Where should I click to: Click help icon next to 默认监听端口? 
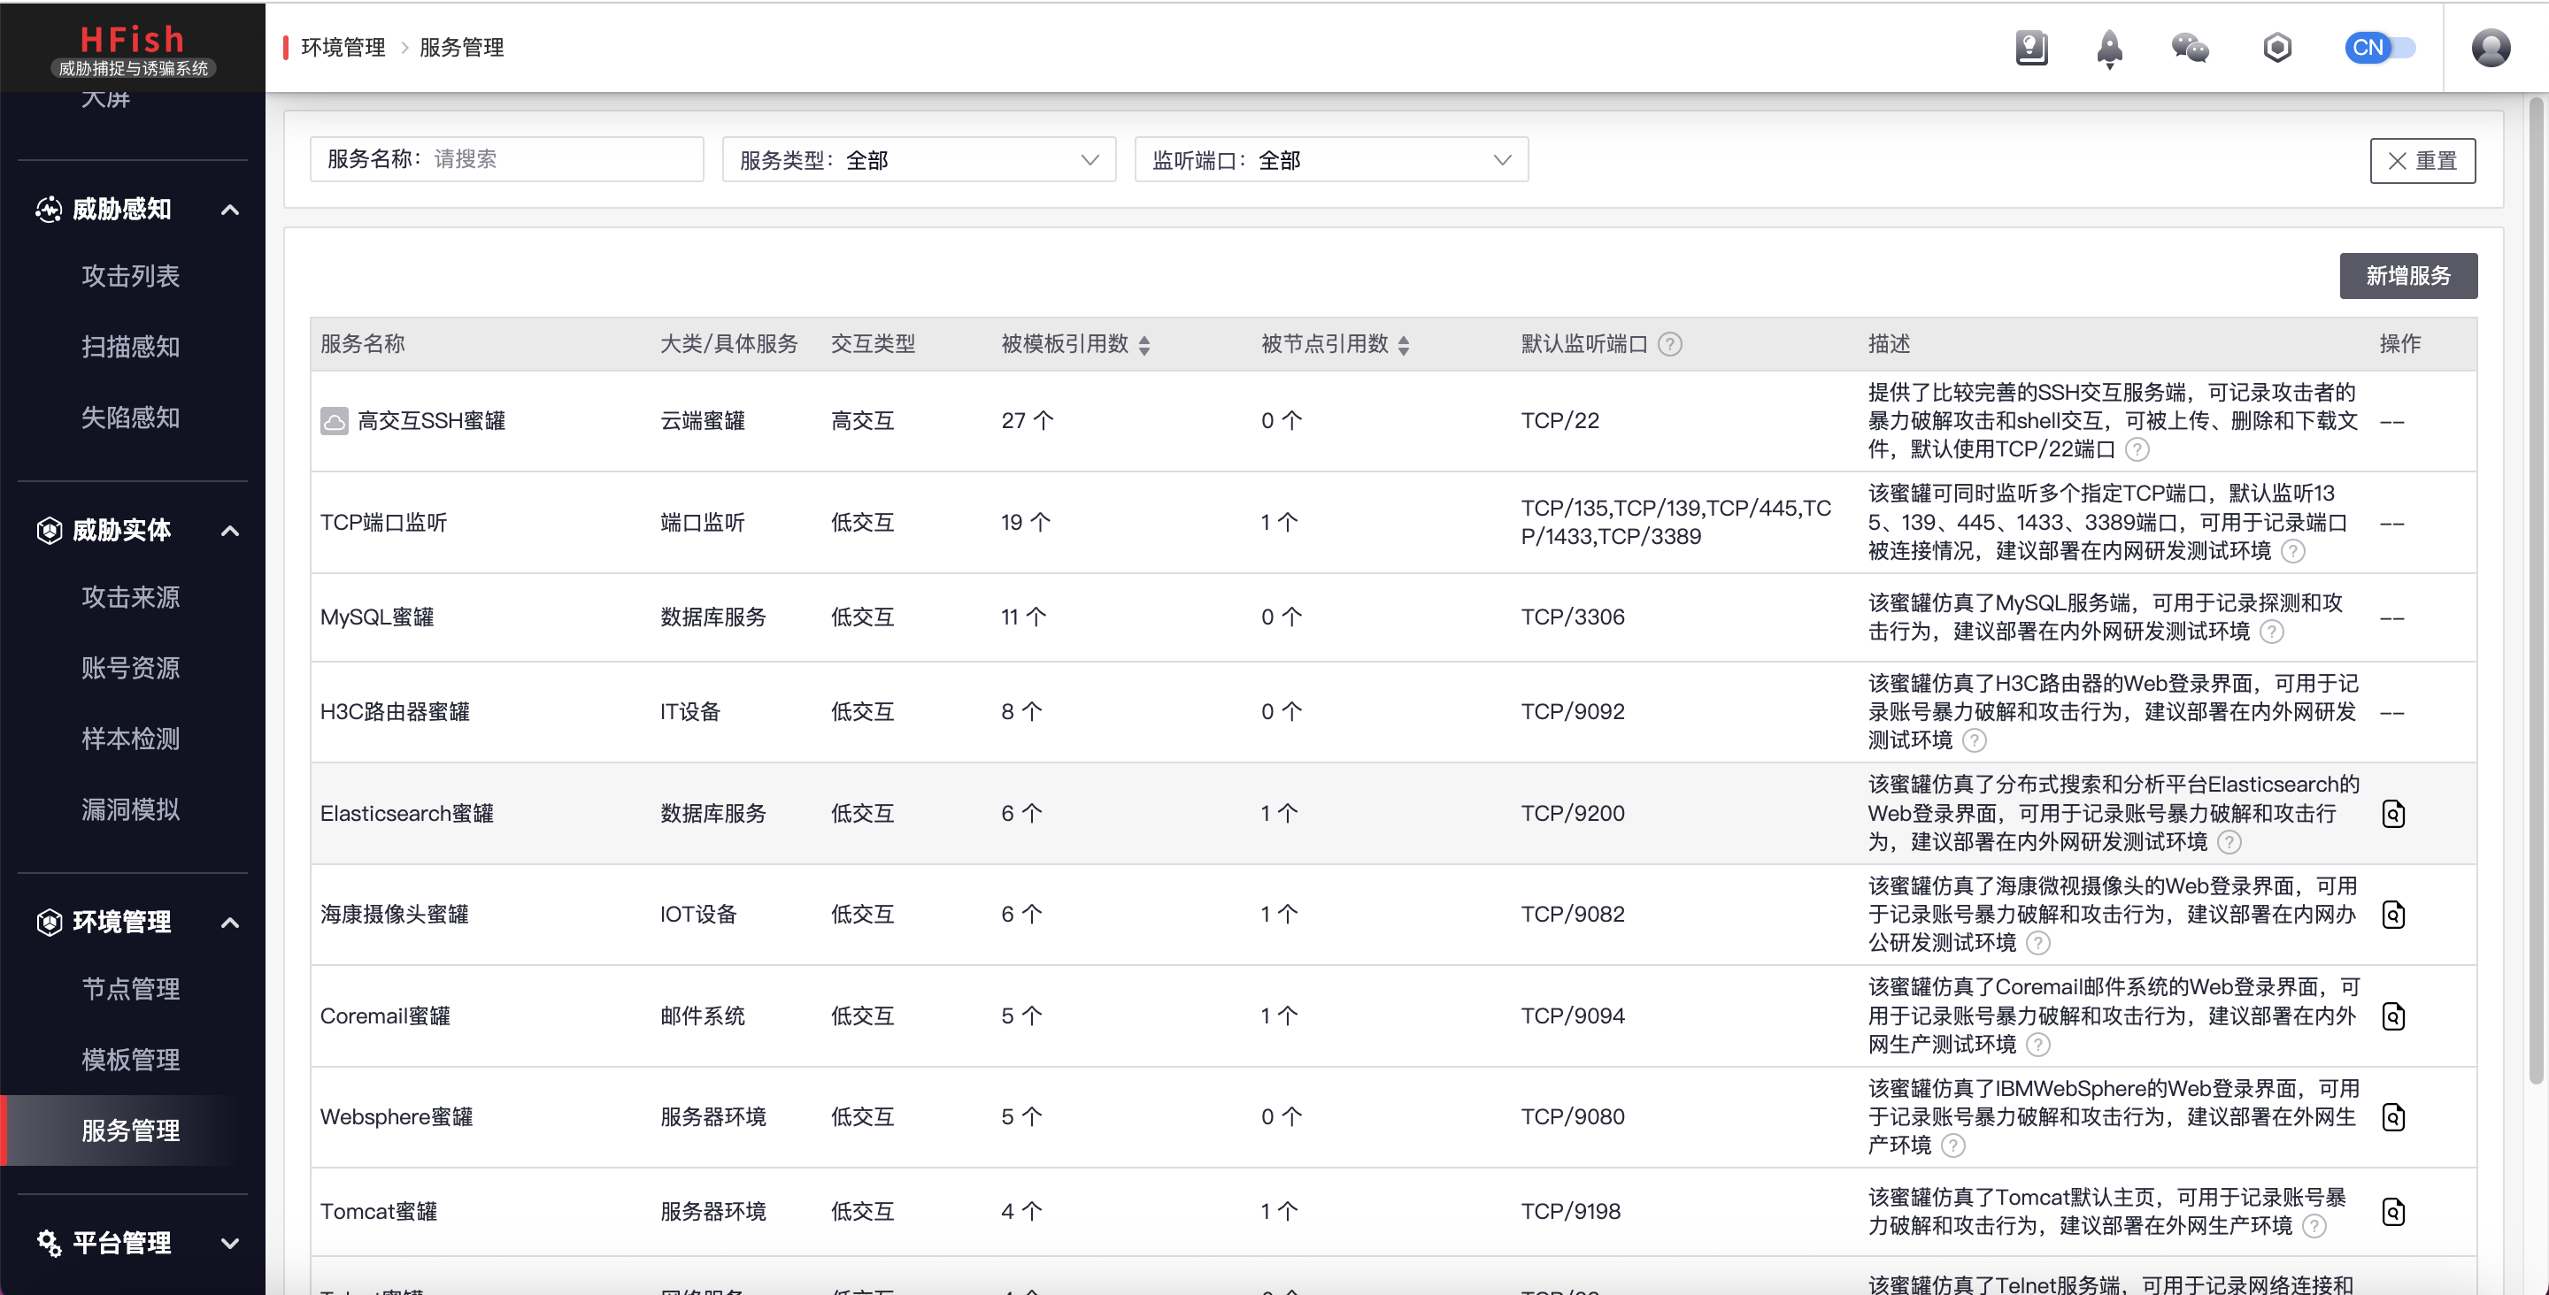click(x=1670, y=344)
